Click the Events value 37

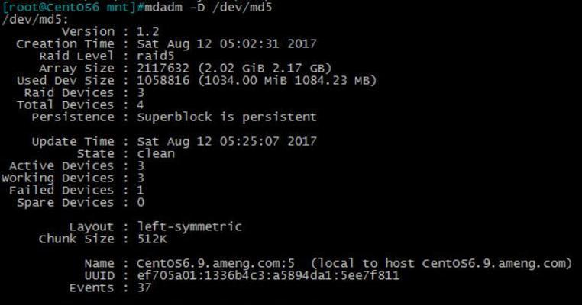(144, 287)
